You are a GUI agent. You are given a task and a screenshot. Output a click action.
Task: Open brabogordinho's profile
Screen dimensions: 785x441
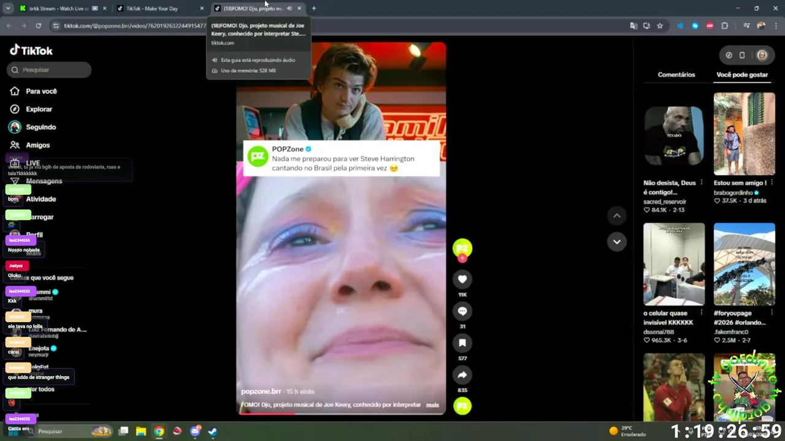point(733,192)
